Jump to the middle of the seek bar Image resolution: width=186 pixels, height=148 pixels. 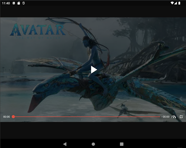[87, 117]
